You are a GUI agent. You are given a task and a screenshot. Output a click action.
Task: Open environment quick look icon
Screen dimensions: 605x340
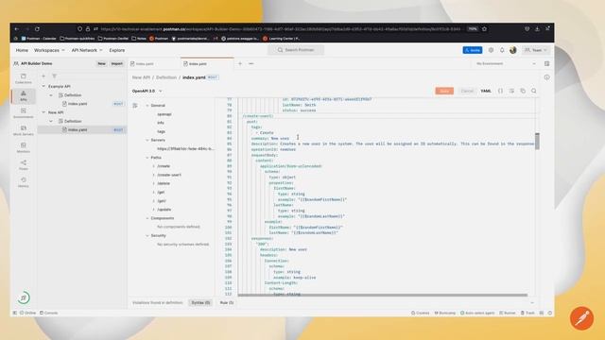coord(546,63)
